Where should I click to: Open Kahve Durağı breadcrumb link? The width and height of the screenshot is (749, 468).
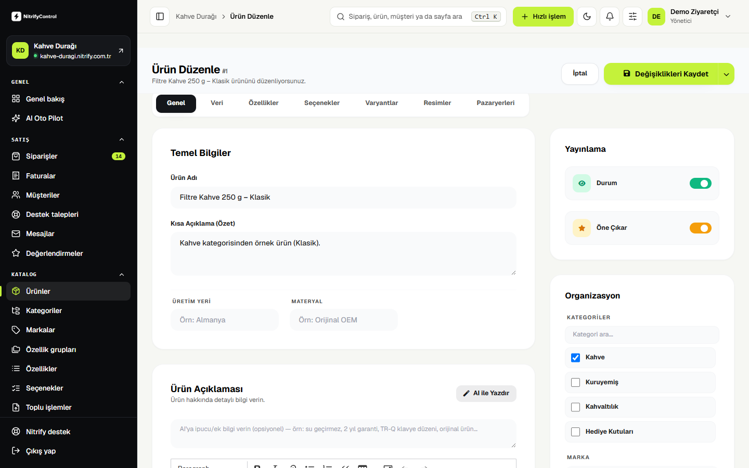196,17
